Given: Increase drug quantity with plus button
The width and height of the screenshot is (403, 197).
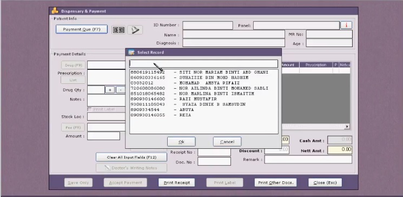Looking at the screenshot, I should point(110,90).
